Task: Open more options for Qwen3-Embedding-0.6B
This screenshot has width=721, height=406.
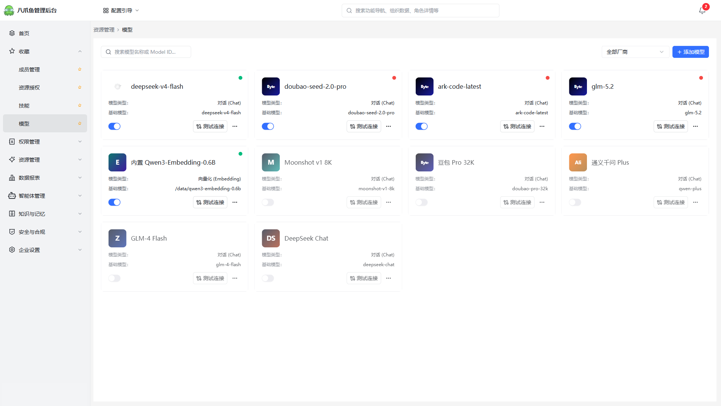Action: point(235,202)
